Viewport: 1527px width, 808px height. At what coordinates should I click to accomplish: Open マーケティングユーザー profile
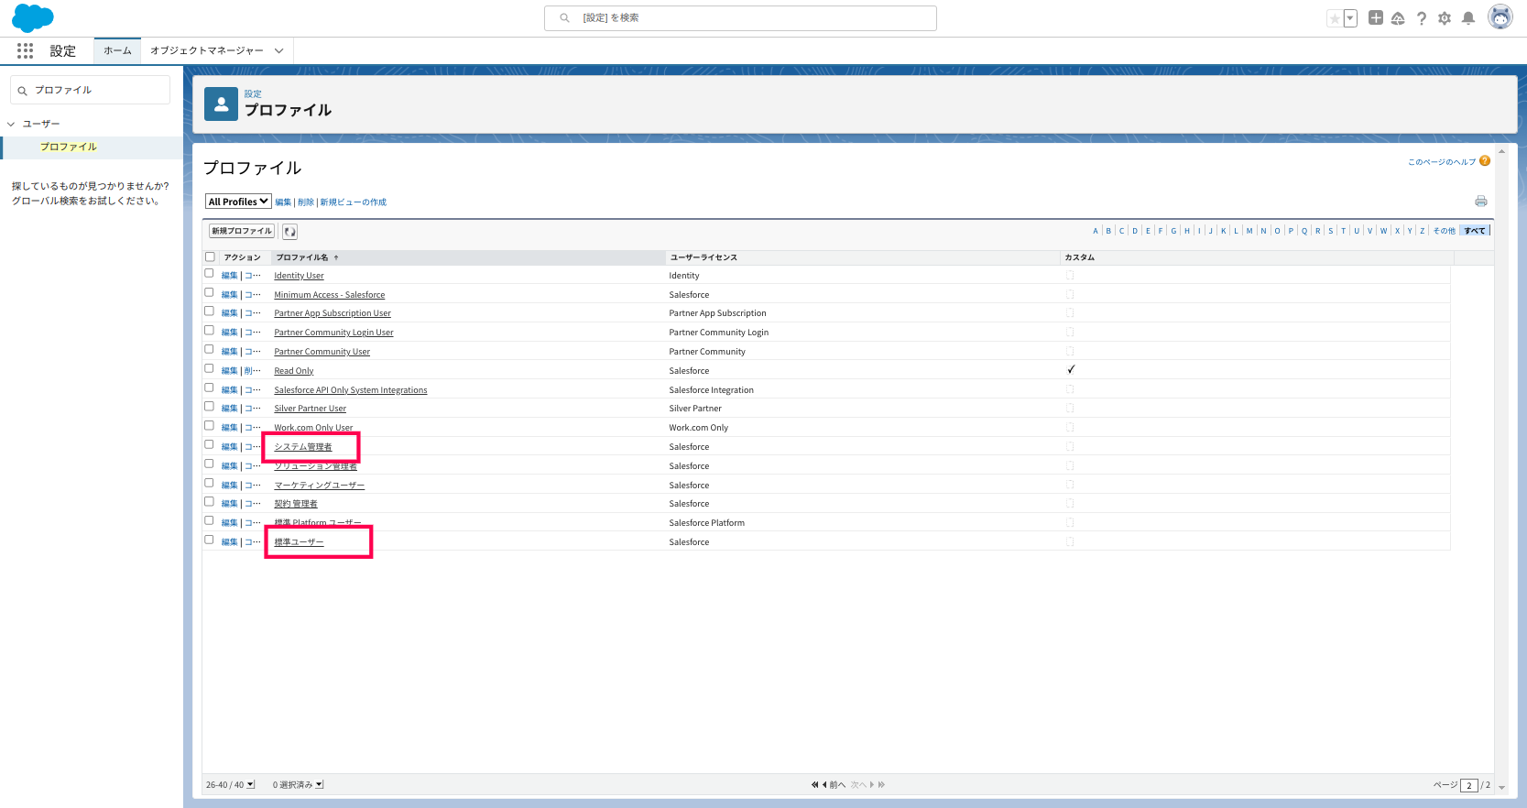[x=320, y=486]
